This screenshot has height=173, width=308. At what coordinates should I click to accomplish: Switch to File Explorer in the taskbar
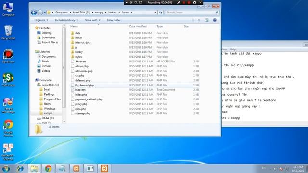point(34,169)
